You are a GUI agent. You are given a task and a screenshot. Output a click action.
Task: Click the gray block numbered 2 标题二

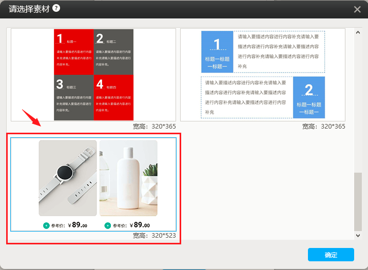click(113, 52)
